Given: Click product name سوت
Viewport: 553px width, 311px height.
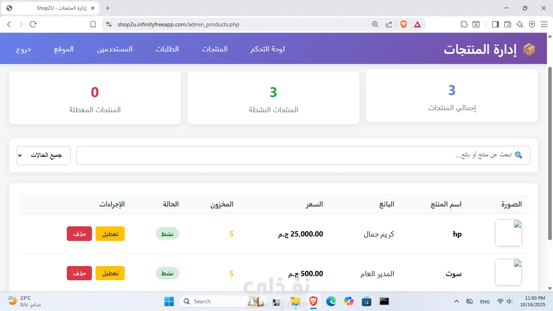Looking at the screenshot, I should pos(454,274).
